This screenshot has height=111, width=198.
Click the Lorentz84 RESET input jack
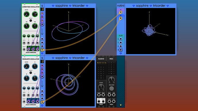pyautogui.click(x=24, y=49)
